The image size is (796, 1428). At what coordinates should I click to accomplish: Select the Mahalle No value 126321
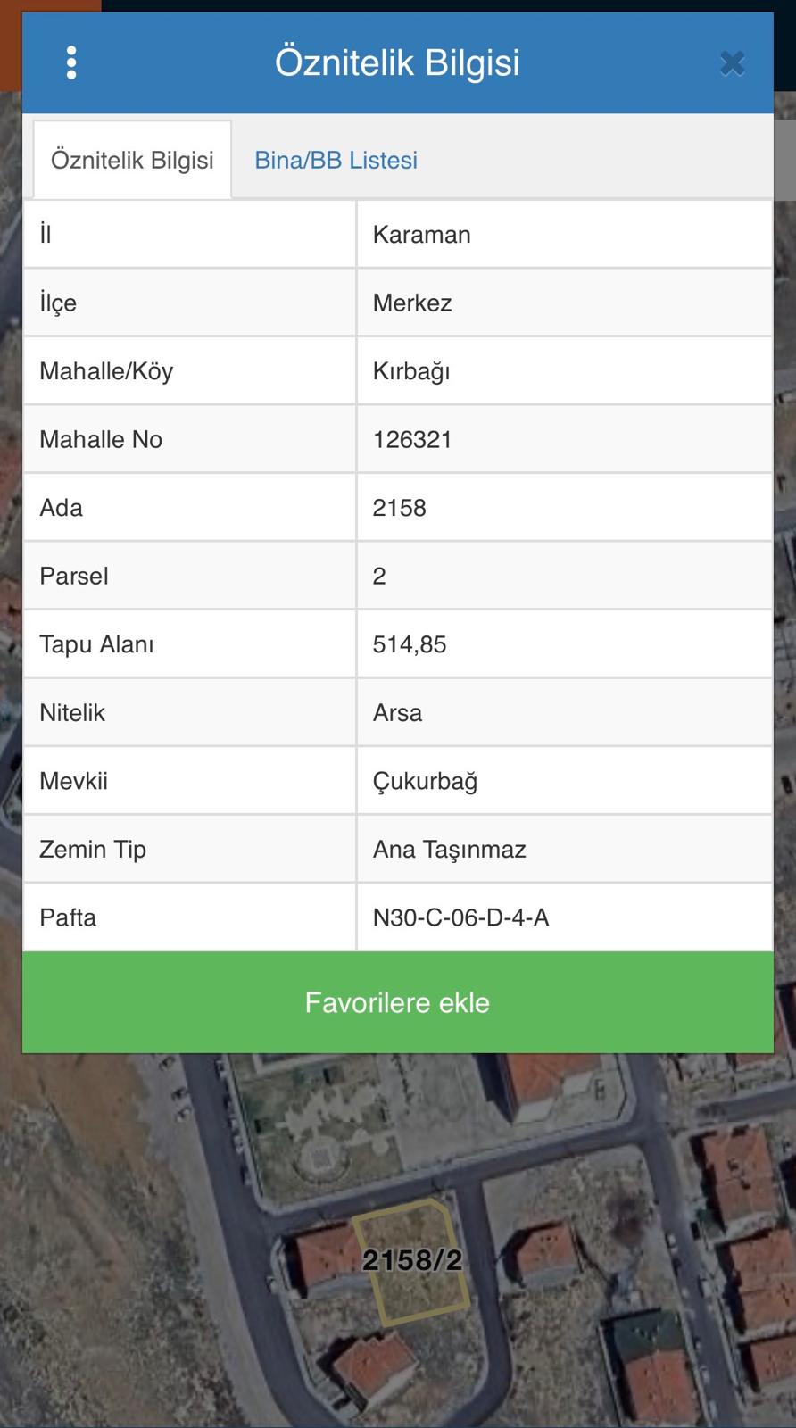[412, 440]
